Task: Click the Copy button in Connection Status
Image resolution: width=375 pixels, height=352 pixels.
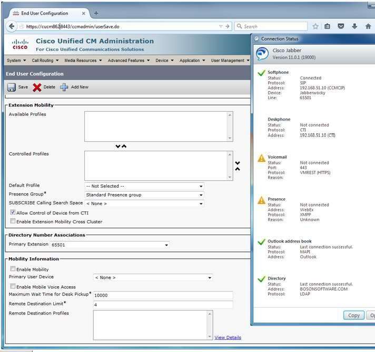Action: pos(354,316)
